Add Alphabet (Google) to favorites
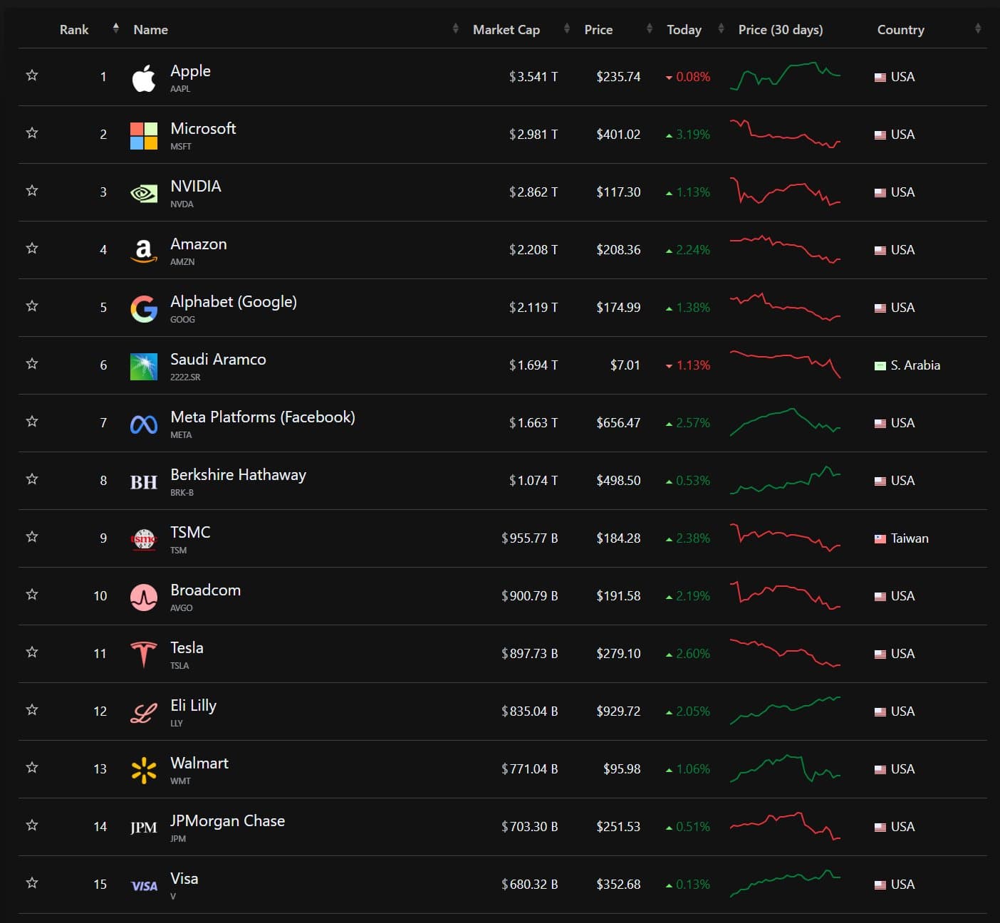 click(x=32, y=306)
